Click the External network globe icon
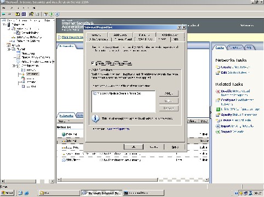 pos(64,134)
